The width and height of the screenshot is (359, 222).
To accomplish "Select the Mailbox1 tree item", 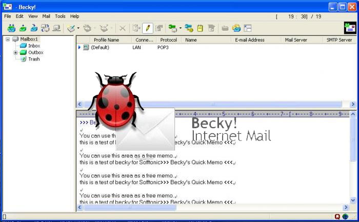I will click(x=29, y=39).
